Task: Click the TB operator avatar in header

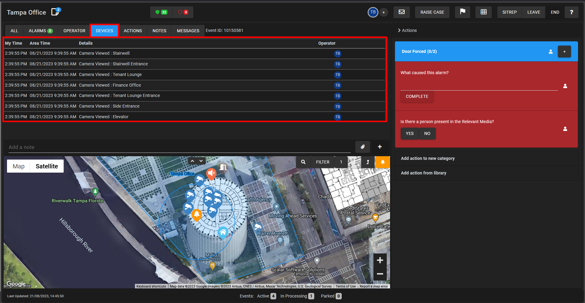Action: pyautogui.click(x=373, y=12)
